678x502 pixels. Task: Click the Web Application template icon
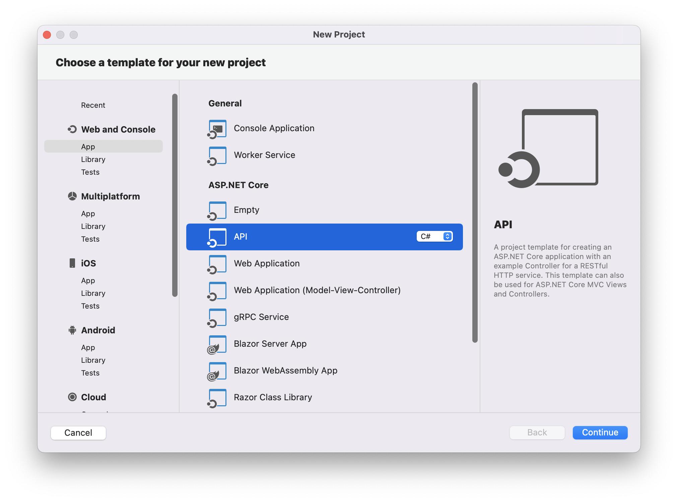pyautogui.click(x=217, y=263)
